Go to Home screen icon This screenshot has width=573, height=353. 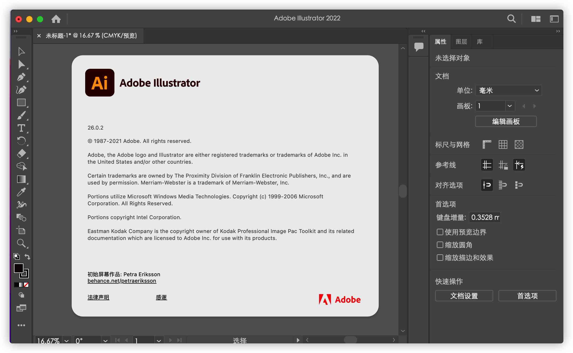tap(56, 19)
